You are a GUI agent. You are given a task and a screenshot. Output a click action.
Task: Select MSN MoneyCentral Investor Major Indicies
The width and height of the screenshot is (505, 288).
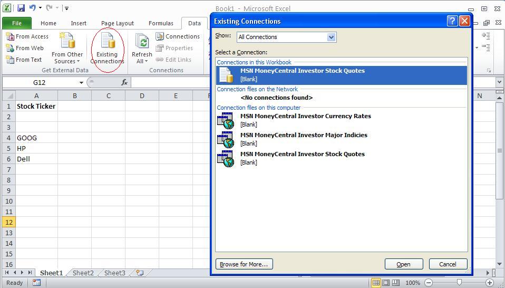pos(342,139)
